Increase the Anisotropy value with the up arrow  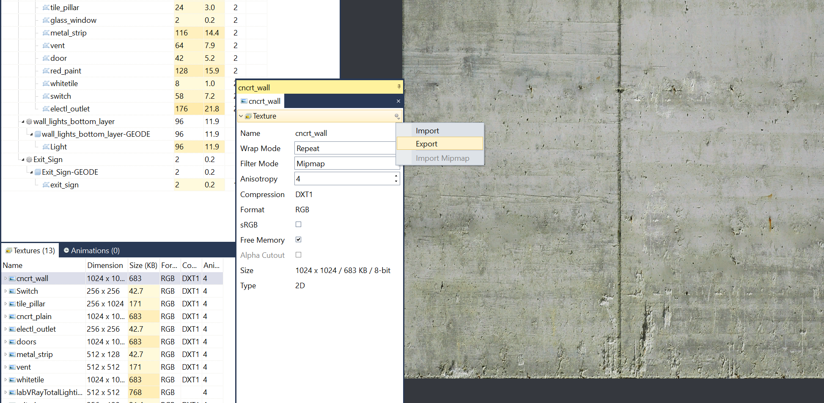396,176
